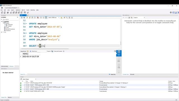Image resolution: width=179 pixels, height=101 pixels.
Task: Open the Jump to dropdown in SQL Additions
Action: coord(139,17)
